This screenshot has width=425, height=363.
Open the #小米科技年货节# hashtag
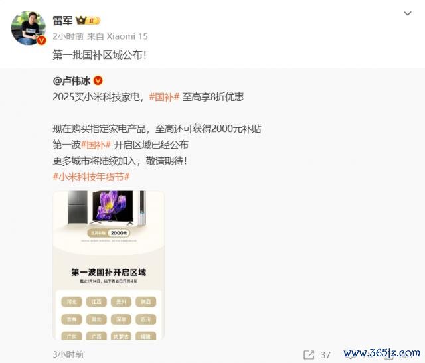tap(91, 177)
